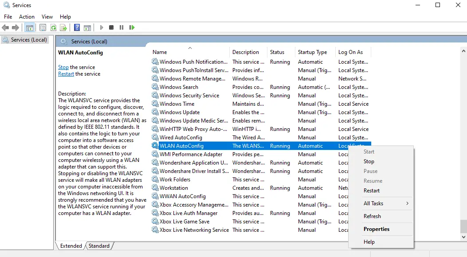Click gear icon beside Work Folders

coord(155,179)
